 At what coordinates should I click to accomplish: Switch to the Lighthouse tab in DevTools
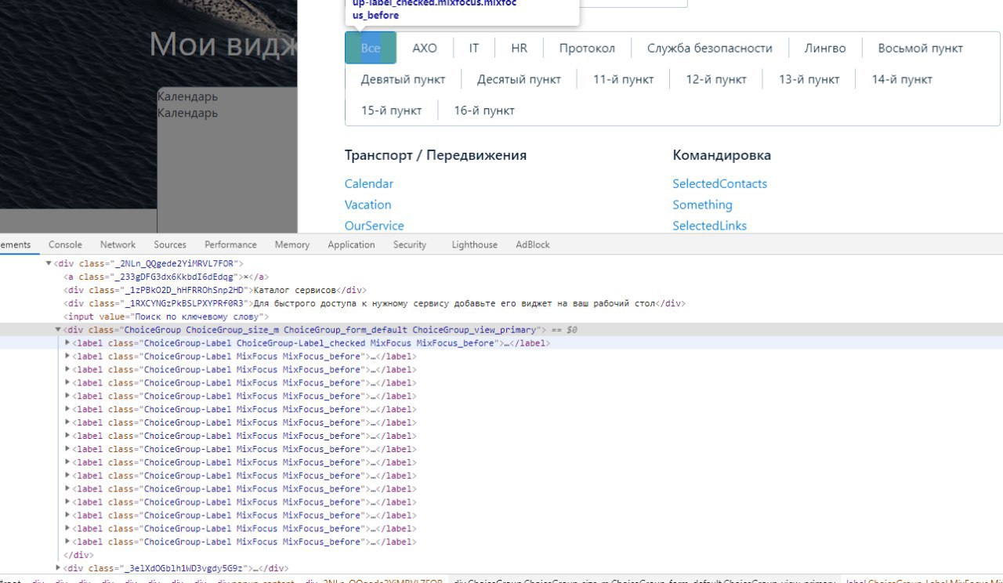tap(474, 244)
